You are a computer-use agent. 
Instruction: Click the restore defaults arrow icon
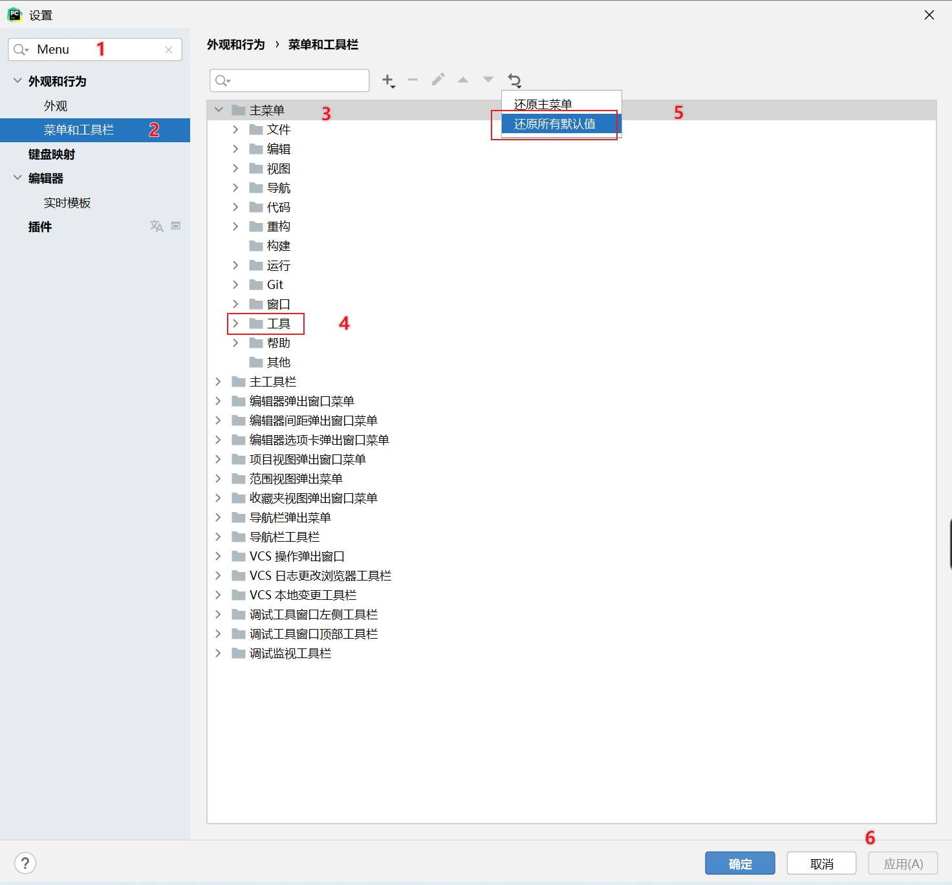[x=515, y=80]
